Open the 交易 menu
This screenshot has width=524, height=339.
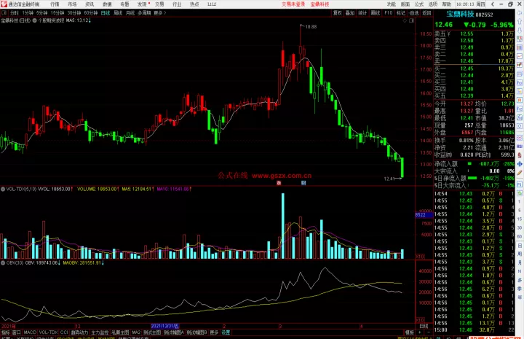tap(159, 4)
